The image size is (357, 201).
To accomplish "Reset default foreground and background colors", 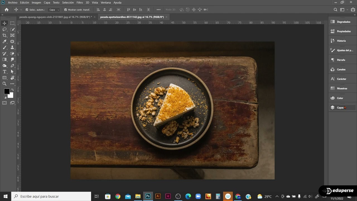I will click(x=5, y=97).
